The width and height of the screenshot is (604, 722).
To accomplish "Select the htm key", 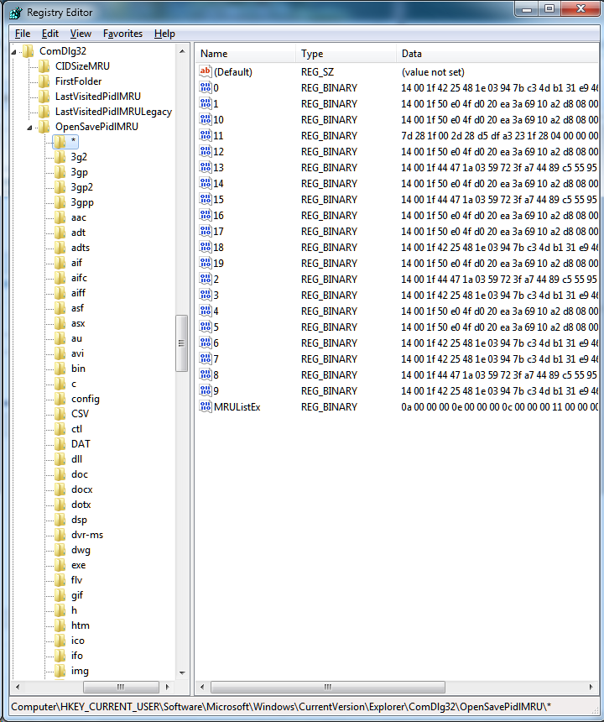I will pyautogui.click(x=80, y=625).
